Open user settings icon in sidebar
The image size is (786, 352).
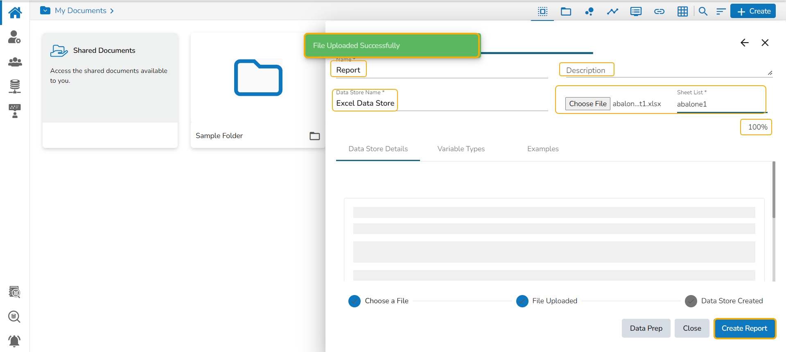[15, 37]
